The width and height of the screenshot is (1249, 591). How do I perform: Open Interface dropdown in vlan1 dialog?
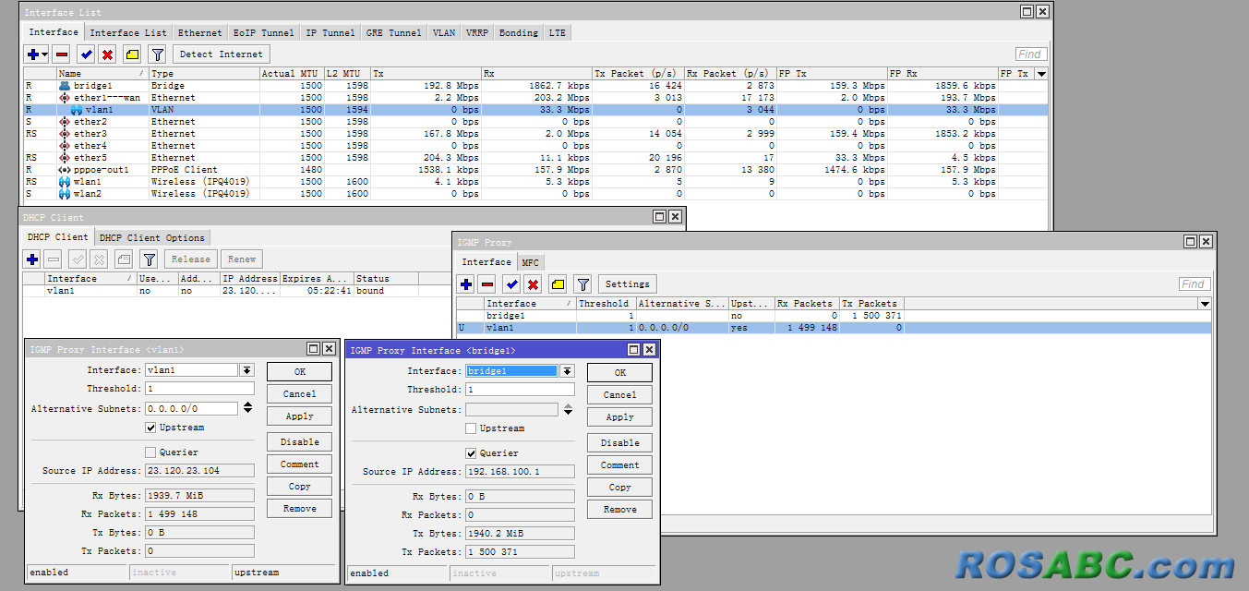tap(246, 370)
